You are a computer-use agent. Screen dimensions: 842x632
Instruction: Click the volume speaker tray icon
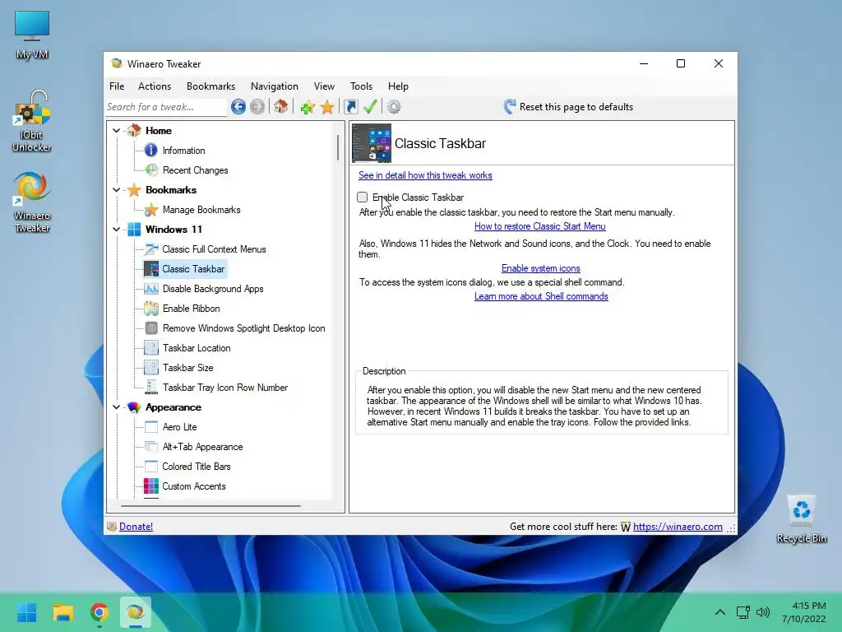[x=762, y=612]
